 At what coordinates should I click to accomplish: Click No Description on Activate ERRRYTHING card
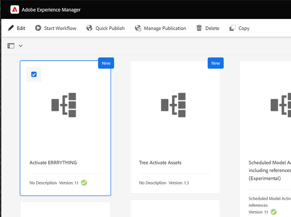(x=43, y=183)
